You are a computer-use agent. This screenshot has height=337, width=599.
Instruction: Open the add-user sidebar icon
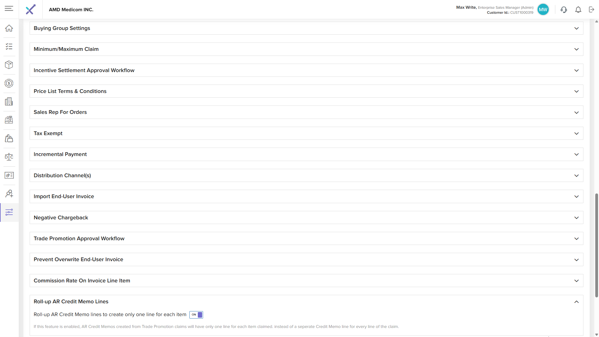pos(9,193)
